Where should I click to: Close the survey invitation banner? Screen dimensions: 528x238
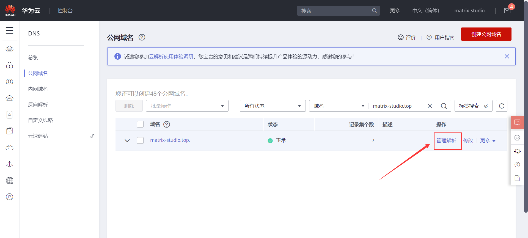point(507,56)
